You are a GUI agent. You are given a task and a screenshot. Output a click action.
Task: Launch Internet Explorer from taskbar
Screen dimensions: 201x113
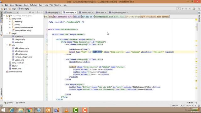tap(12, 110)
